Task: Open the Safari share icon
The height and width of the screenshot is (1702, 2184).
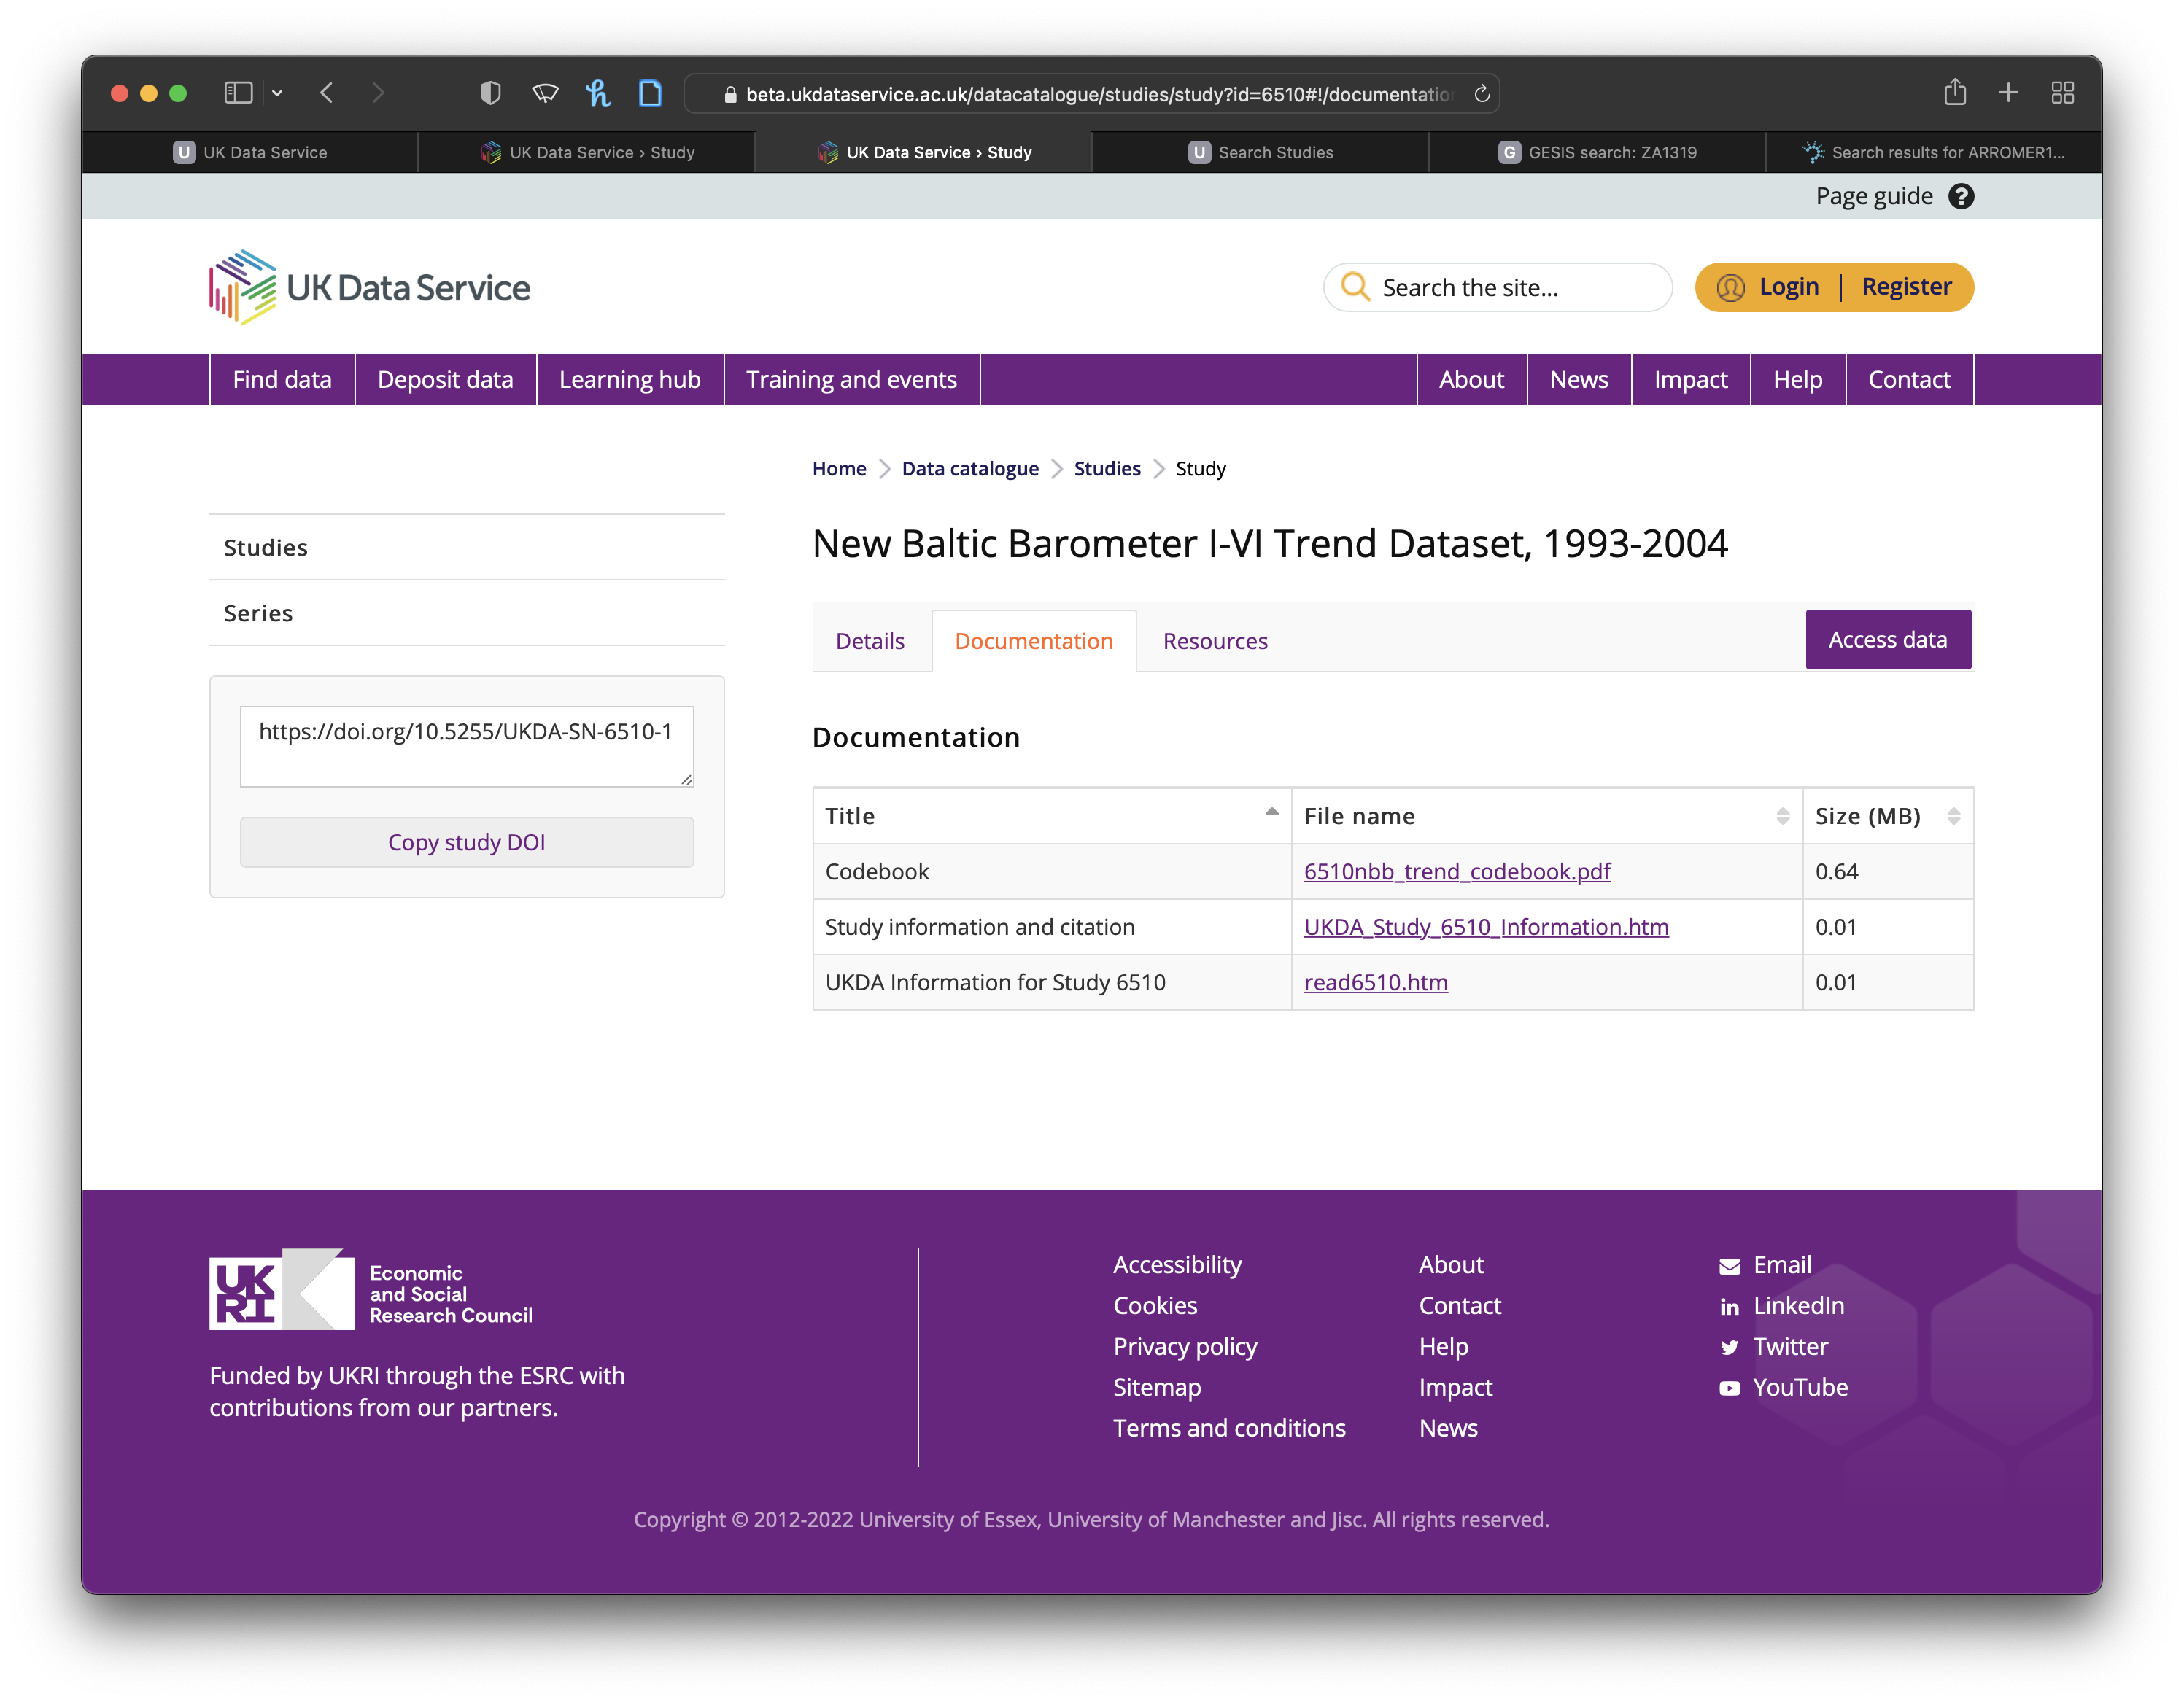Action: click(x=1954, y=93)
